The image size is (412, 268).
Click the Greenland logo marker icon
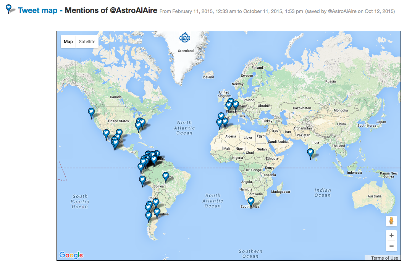coord(185,38)
